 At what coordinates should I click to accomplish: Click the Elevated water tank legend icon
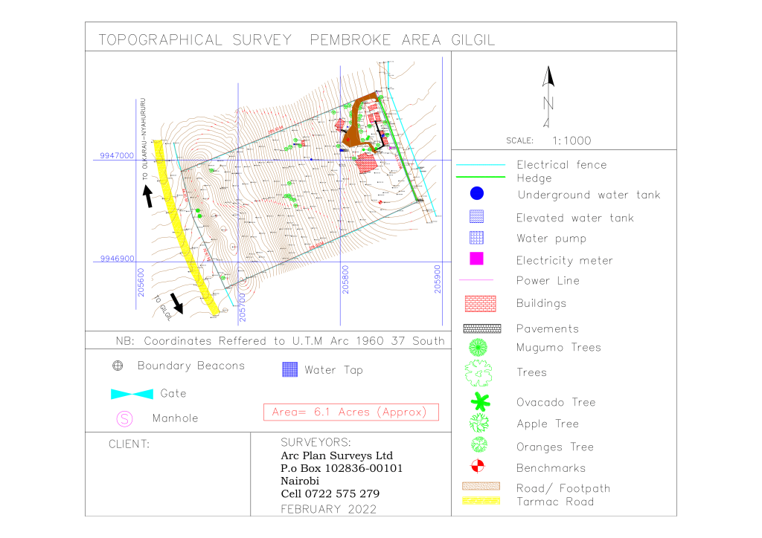(476, 216)
